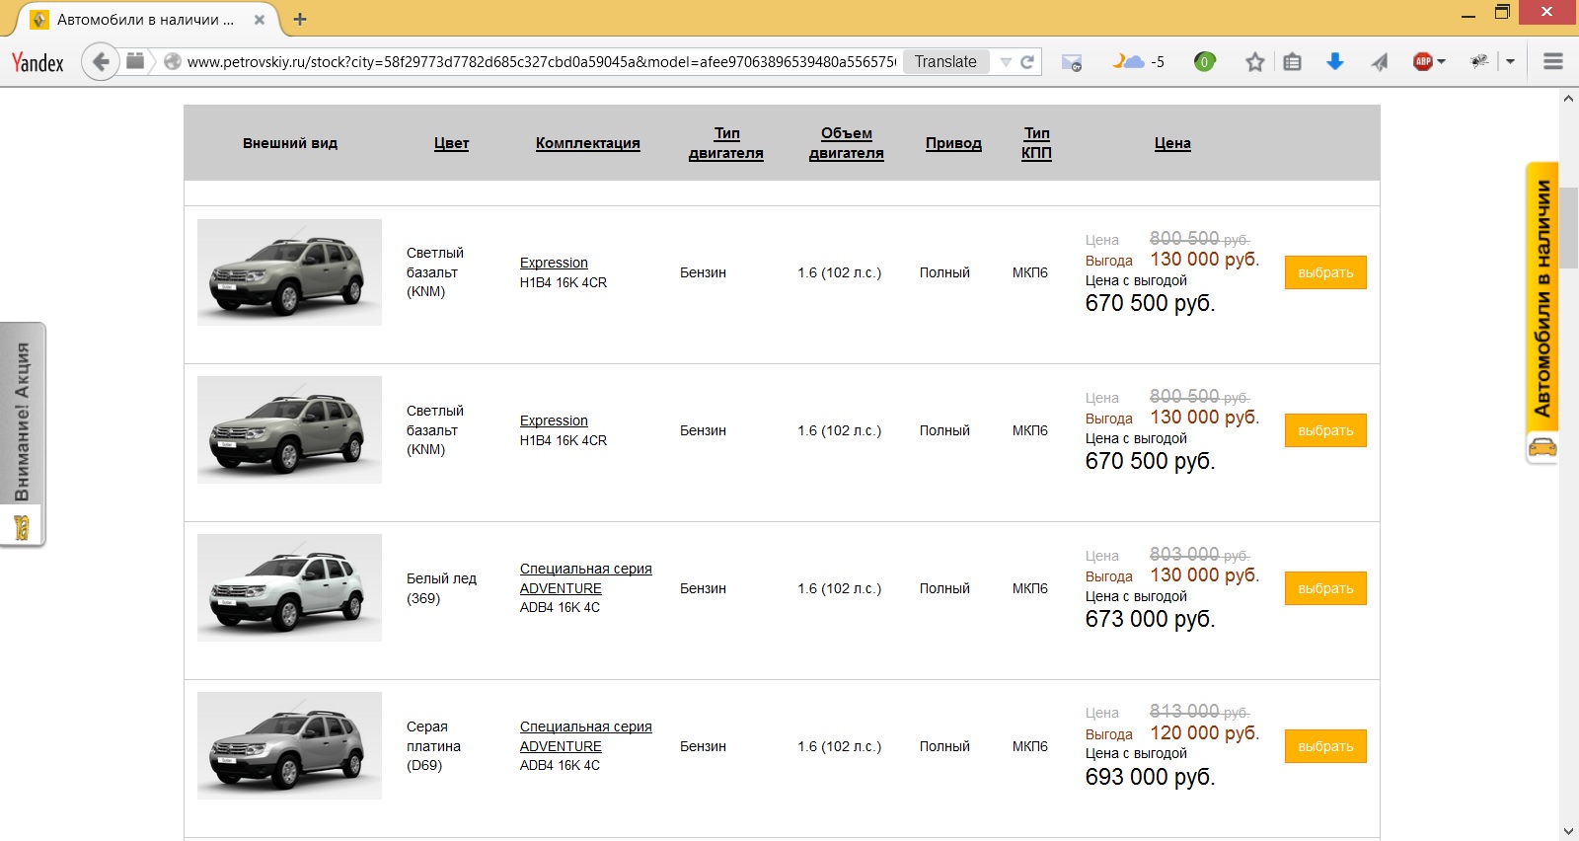Open first Светлый базальт Duster thumbnail

[289, 272]
